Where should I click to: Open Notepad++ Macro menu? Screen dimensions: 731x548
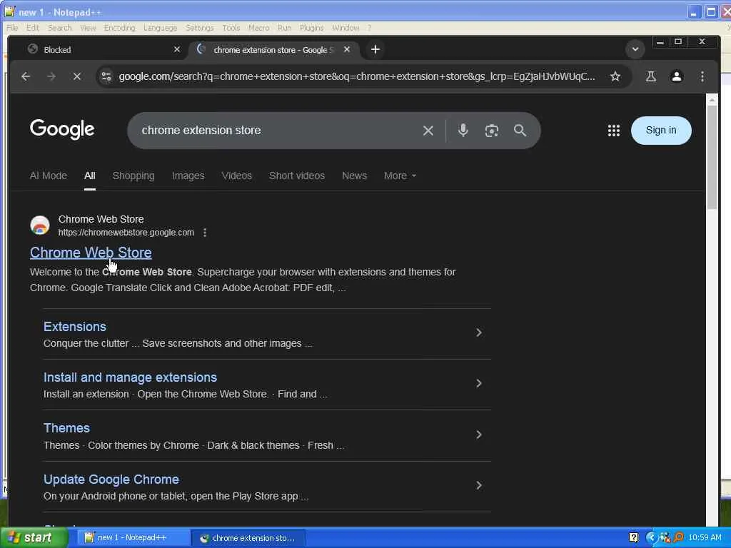coord(258,28)
